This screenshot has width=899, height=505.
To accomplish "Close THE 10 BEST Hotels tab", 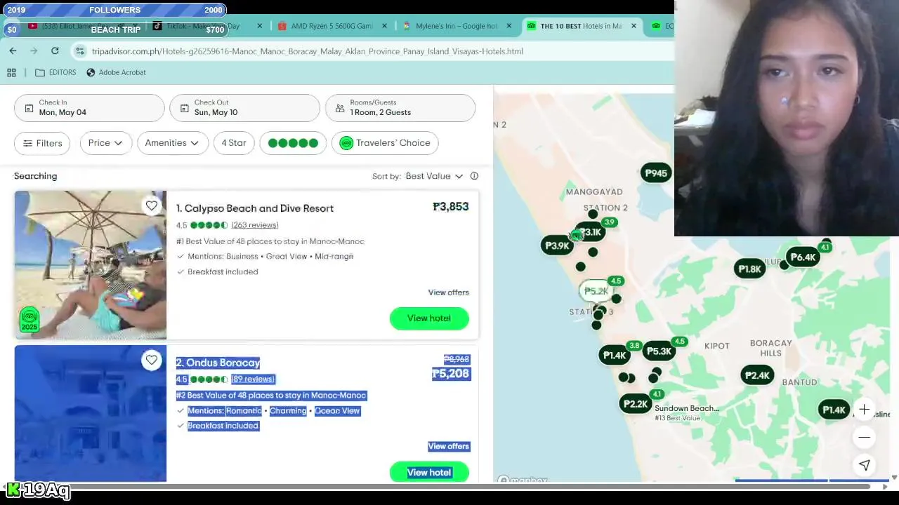I will click(x=634, y=26).
